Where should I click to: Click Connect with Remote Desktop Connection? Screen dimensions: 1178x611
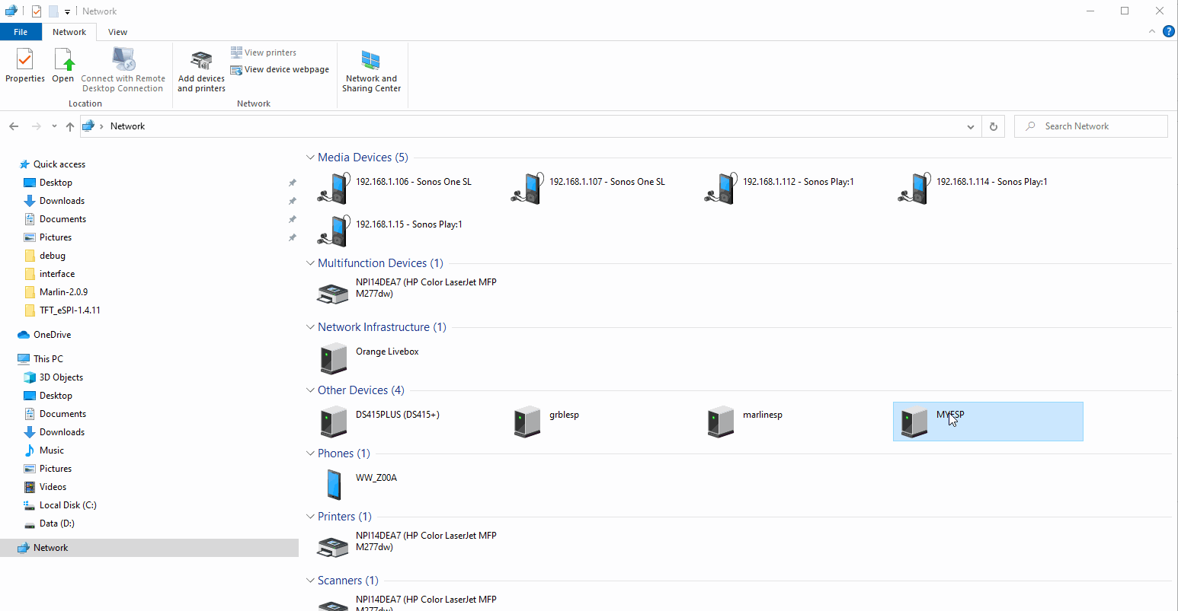click(123, 70)
